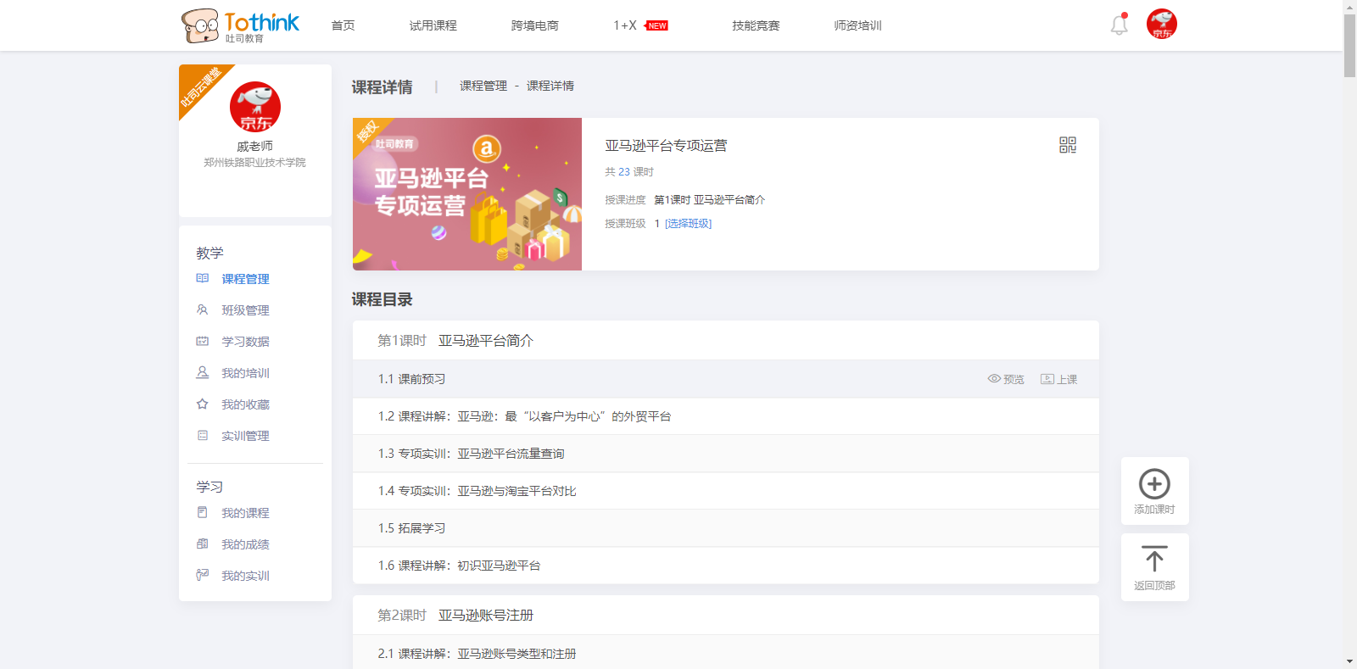Click the 上课 text on lesson 1.1

pyautogui.click(x=1067, y=380)
